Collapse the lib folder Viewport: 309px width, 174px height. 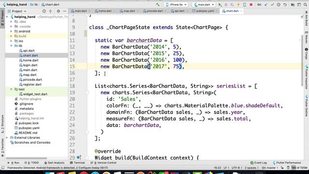[x=11, y=46]
